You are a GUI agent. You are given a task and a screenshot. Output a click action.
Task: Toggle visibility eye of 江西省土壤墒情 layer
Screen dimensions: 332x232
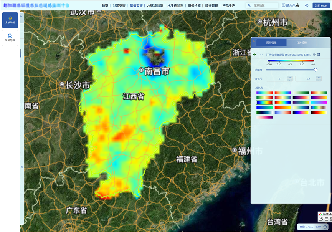[x=254, y=55]
